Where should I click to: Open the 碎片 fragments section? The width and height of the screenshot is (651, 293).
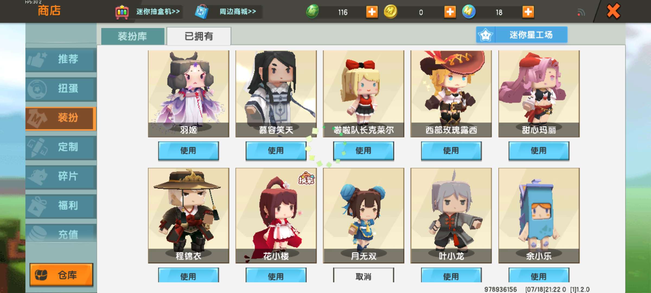point(61,177)
